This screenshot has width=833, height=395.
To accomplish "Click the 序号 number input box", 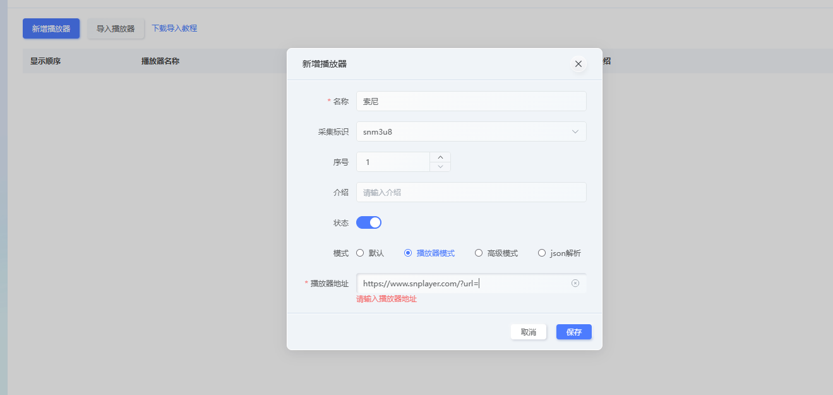I will point(393,162).
